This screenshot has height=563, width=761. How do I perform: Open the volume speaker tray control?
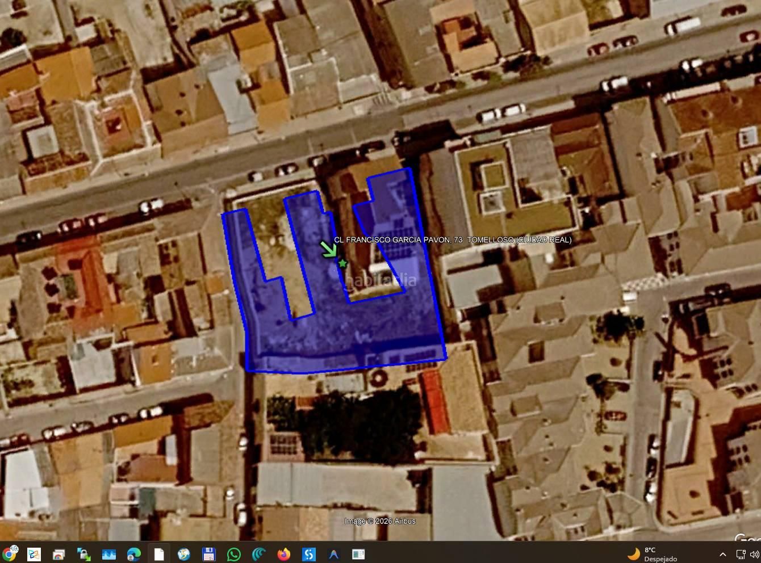pyautogui.click(x=755, y=554)
